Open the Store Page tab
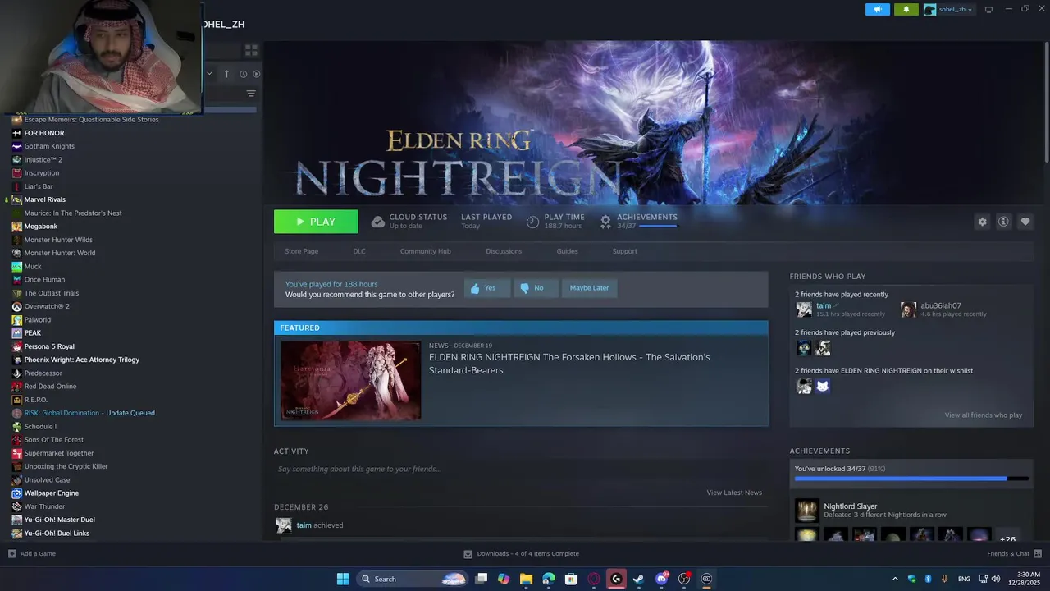Viewport: 1050px width, 591px height. pyautogui.click(x=301, y=251)
